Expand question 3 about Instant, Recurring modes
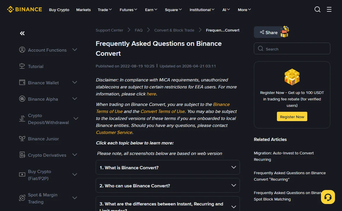Screen dimensions: 342x211 coord(167,204)
